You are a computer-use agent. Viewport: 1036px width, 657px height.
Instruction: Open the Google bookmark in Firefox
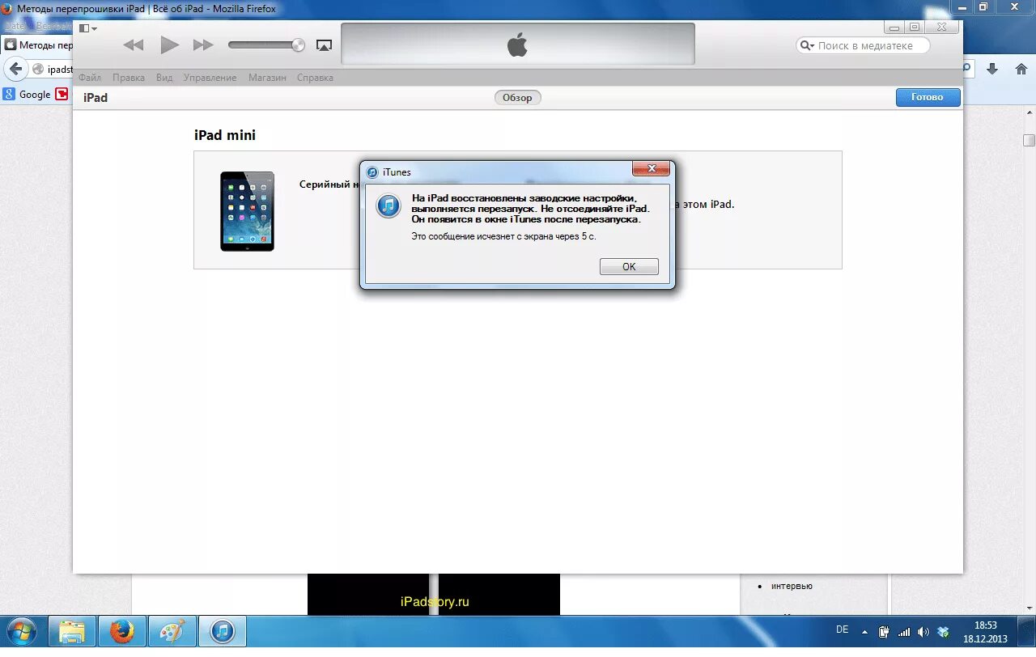(x=27, y=94)
